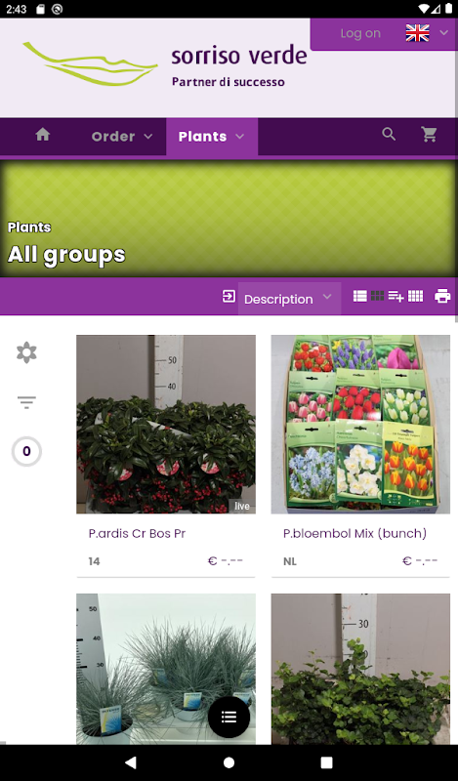This screenshot has height=781, width=458.
Task: Go to the home page icon
Action: (x=43, y=135)
